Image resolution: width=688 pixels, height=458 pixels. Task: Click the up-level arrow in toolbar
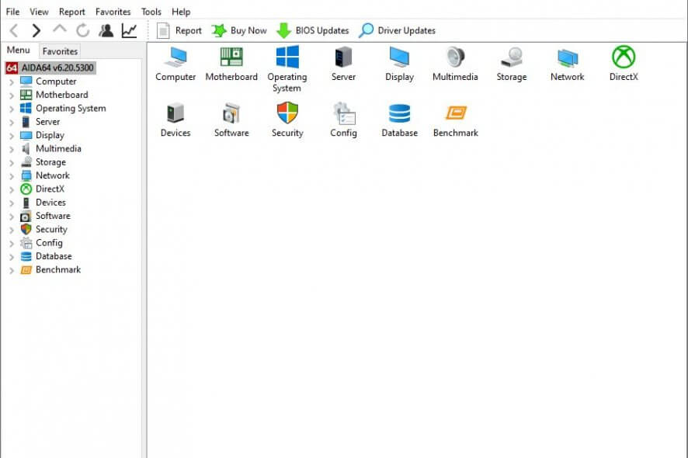[60, 29]
